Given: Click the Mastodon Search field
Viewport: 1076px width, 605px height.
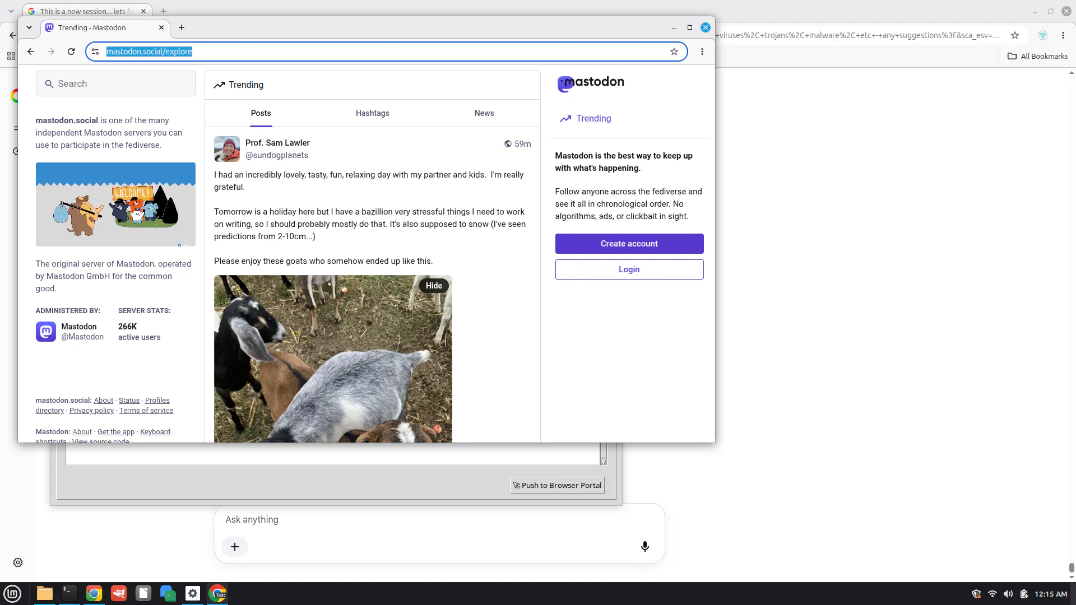Looking at the screenshot, I should point(115,83).
